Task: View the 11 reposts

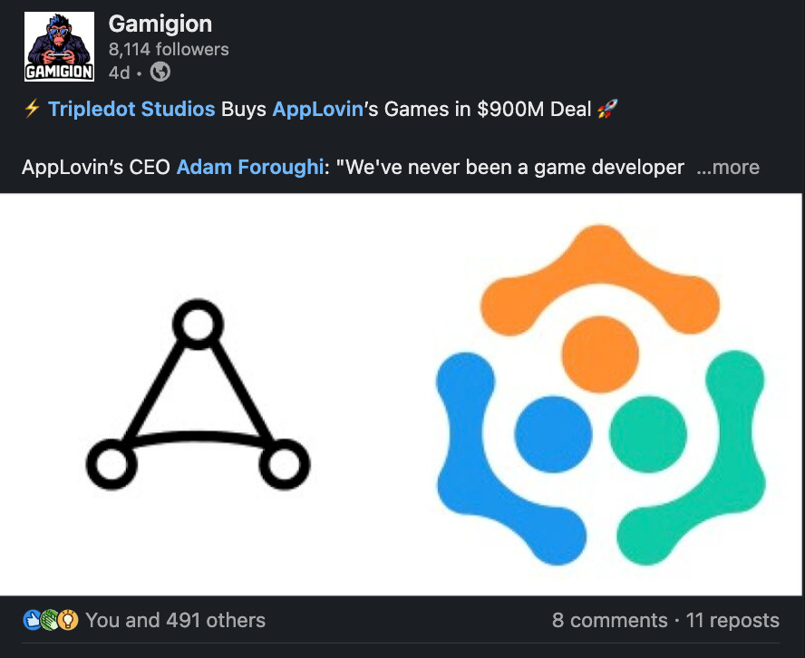Action: coord(732,620)
